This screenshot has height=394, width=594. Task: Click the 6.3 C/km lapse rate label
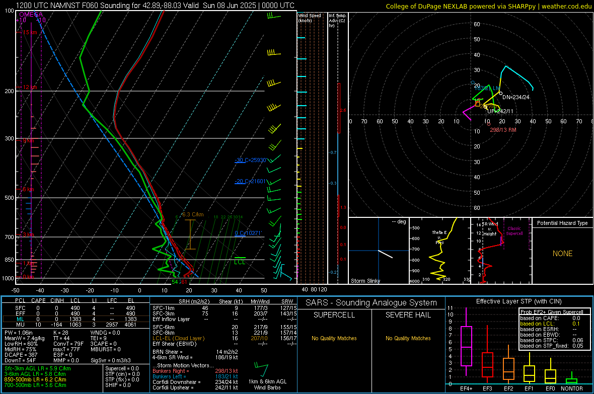click(x=193, y=214)
